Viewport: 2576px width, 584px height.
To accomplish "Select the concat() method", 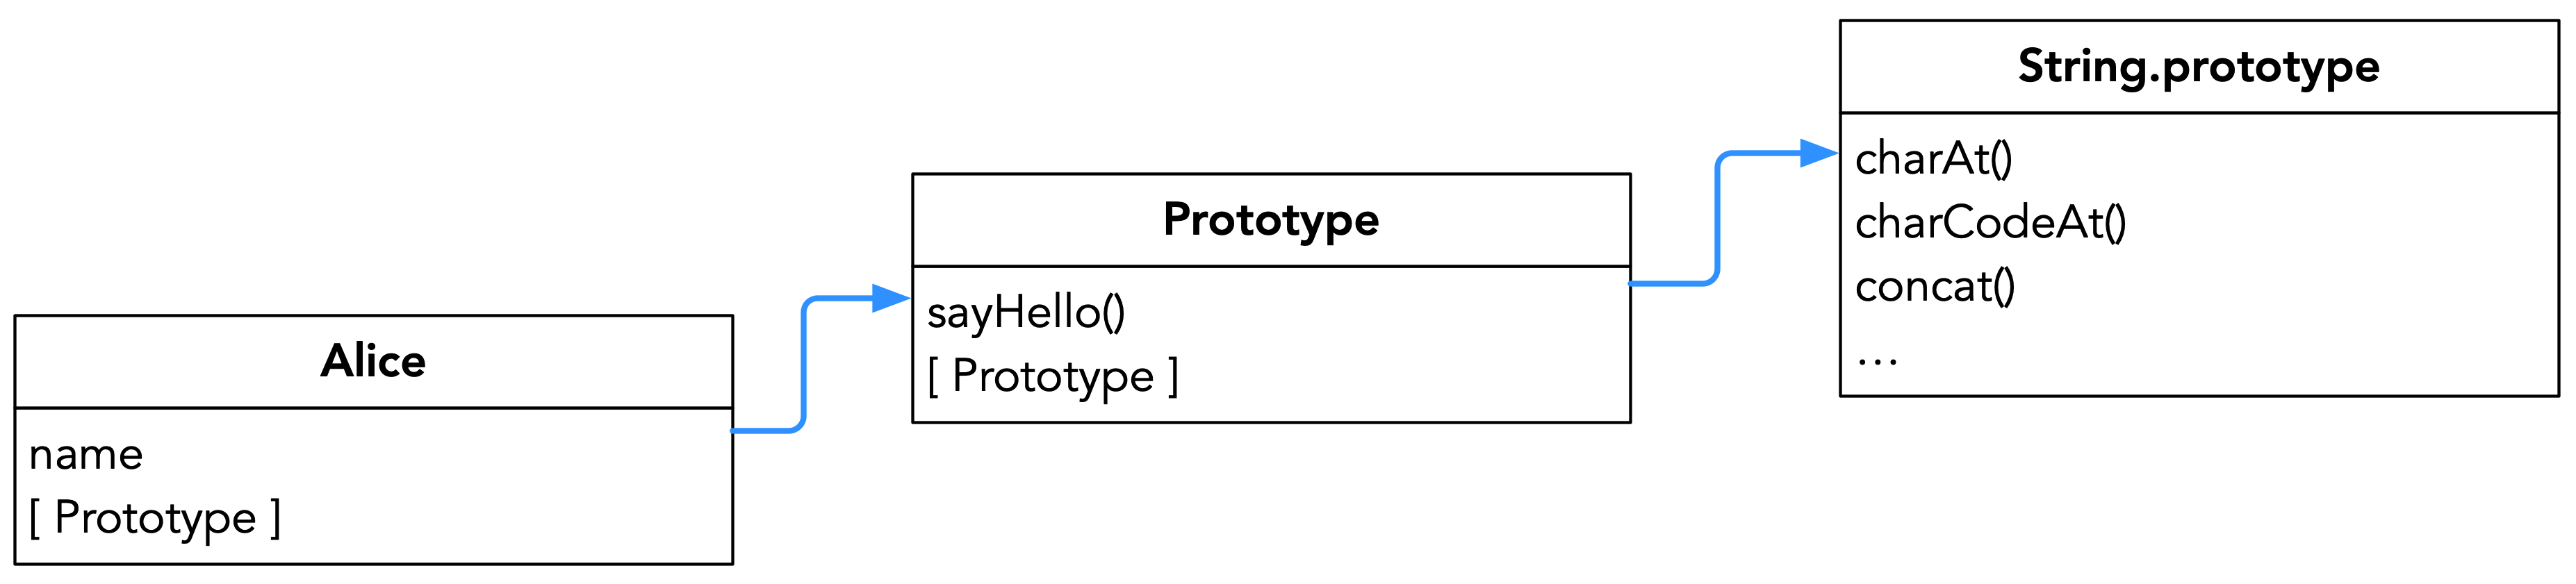I will (1935, 287).
